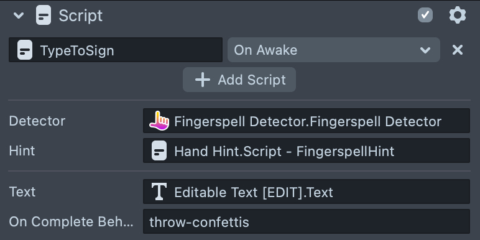Viewport: 480px width, 240px height.
Task: Remove the TypeToSign script with X
Action: pos(458,50)
